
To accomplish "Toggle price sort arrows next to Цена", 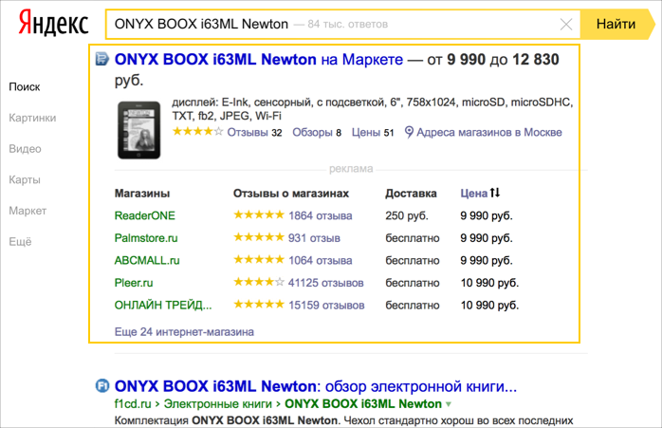I will 495,193.
